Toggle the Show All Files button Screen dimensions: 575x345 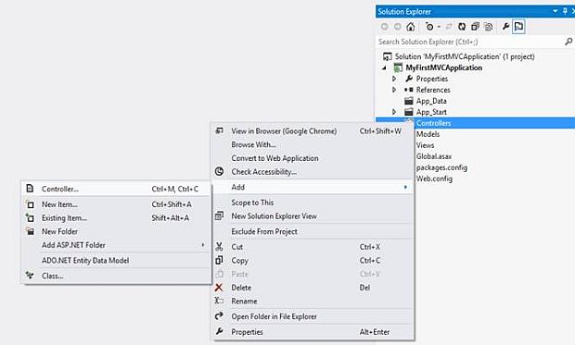point(489,27)
